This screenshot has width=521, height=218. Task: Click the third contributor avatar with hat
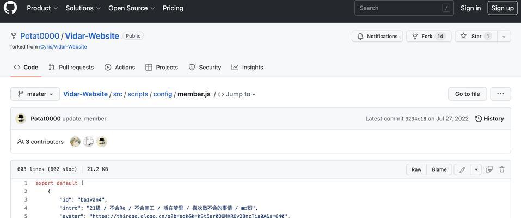pyautogui.click(x=102, y=142)
